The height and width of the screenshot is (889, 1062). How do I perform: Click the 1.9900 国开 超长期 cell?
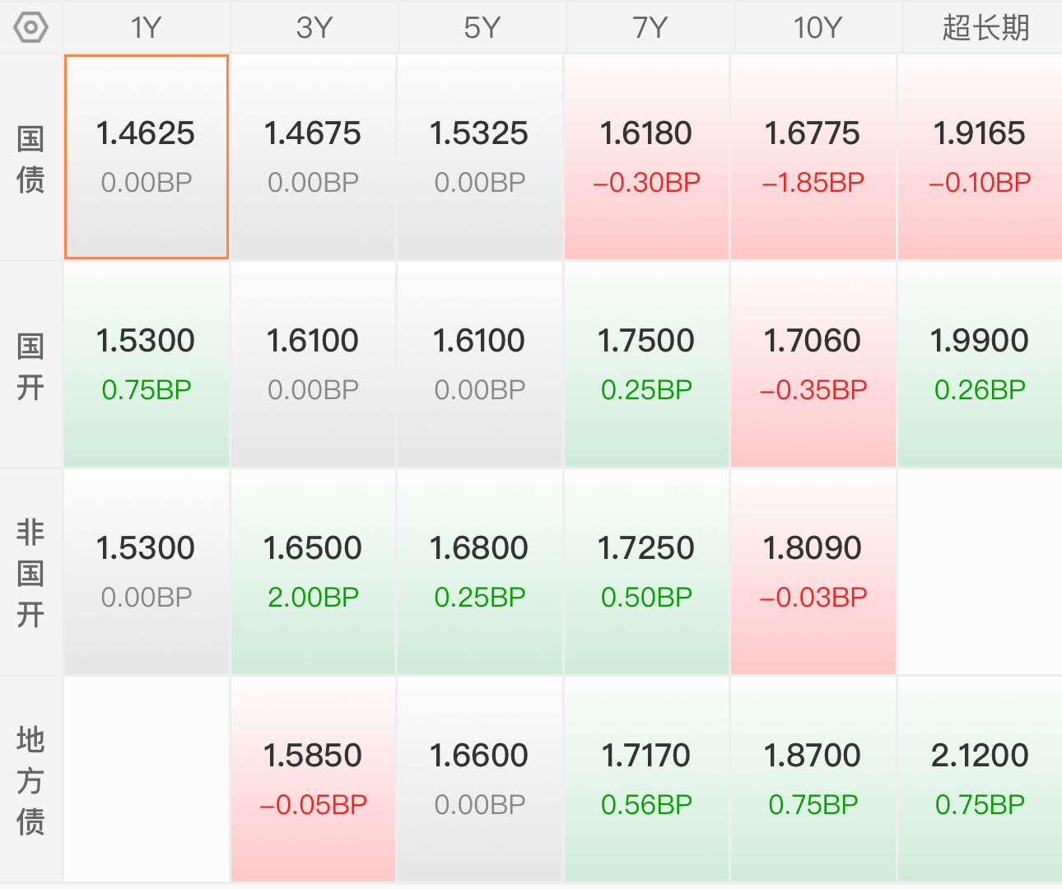point(980,365)
